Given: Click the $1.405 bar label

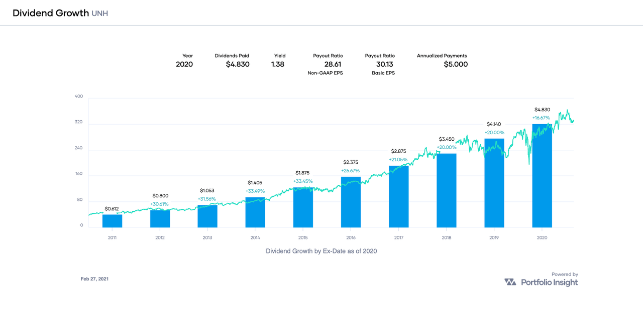Looking at the screenshot, I should (x=255, y=183).
